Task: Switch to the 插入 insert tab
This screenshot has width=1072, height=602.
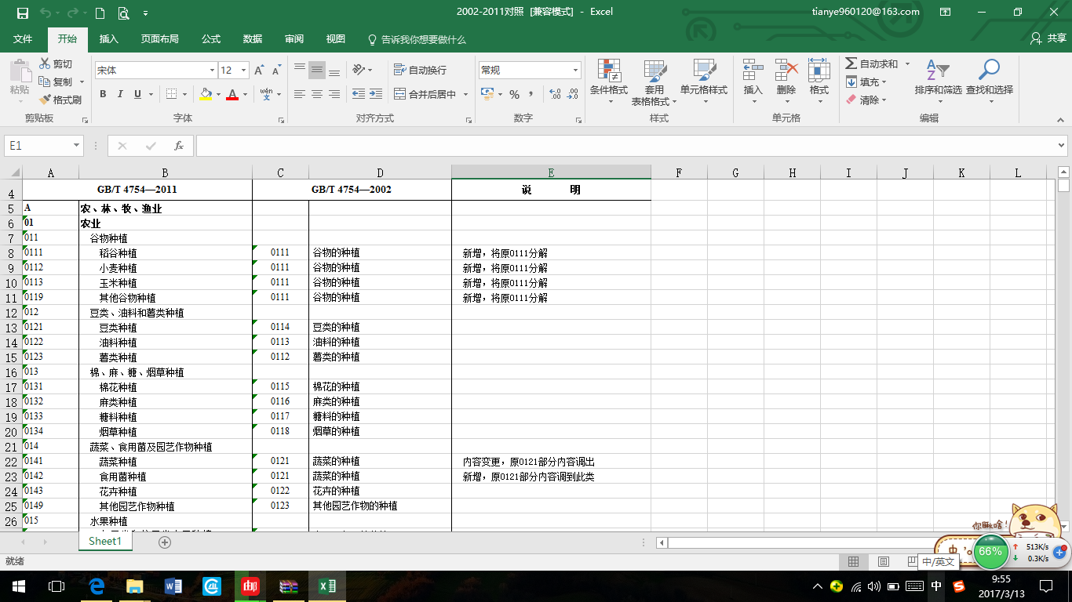Action: coord(109,39)
